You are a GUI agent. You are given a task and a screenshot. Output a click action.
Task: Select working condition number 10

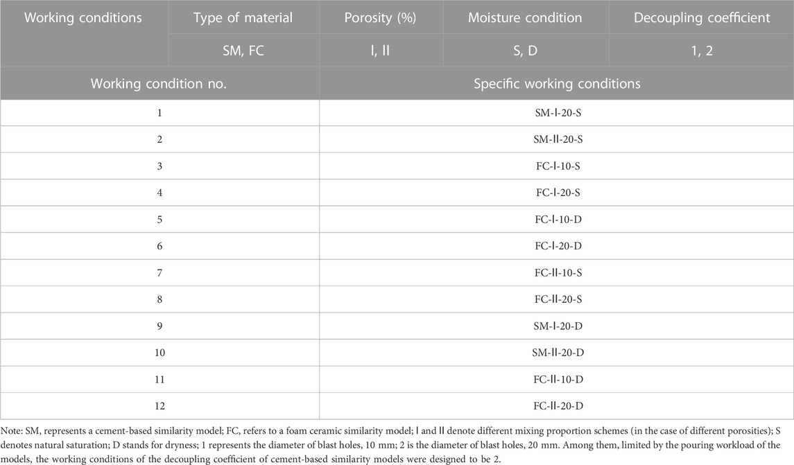pyautogui.click(x=159, y=353)
